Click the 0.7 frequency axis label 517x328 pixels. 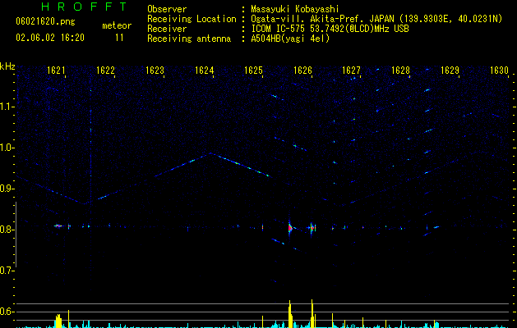7,271
